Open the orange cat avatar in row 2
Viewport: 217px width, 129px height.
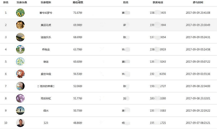point(20,25)
